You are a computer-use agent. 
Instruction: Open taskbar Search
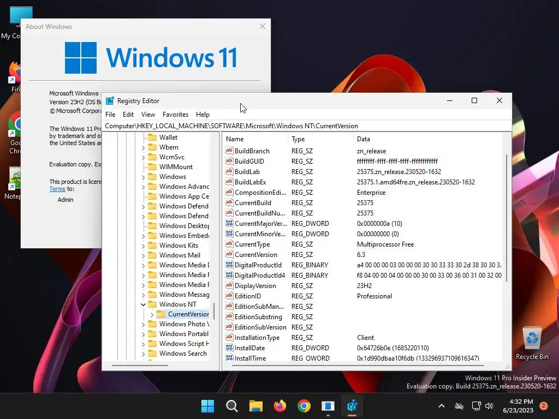coord(231,406)
